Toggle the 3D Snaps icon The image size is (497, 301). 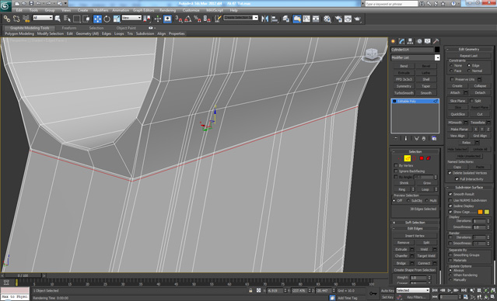point(179,19)
